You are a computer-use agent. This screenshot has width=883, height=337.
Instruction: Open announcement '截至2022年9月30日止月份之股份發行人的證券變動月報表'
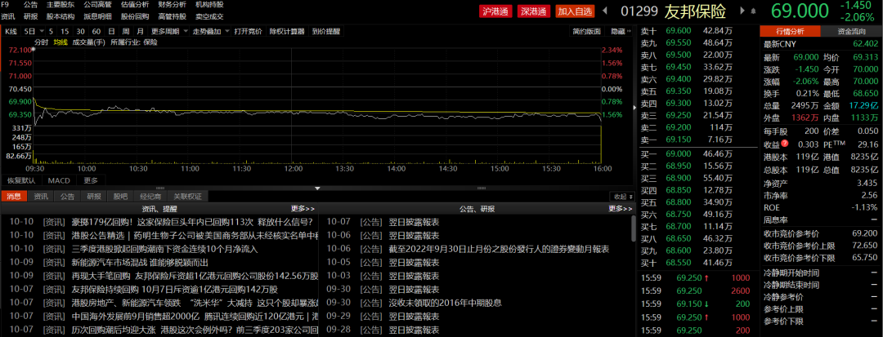pos(499,249)
